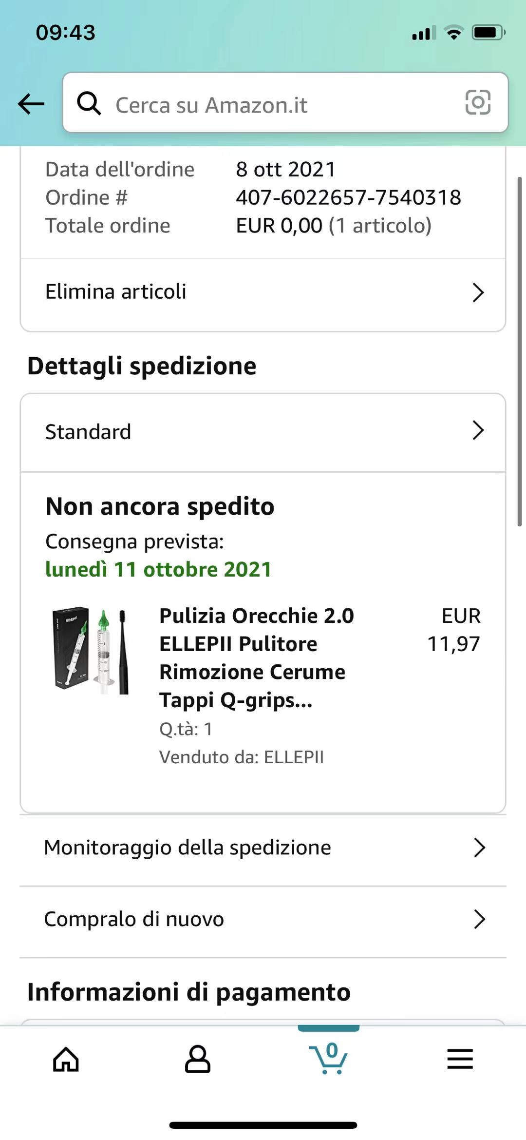Tap the battery status icon
The width and height of the screenshot is (526, 1140).
(489, 33)
